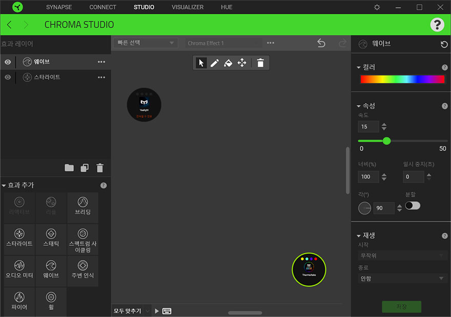451x317 pixels.
Task: Open the help question mark in green header
Action: pos(437,25)
